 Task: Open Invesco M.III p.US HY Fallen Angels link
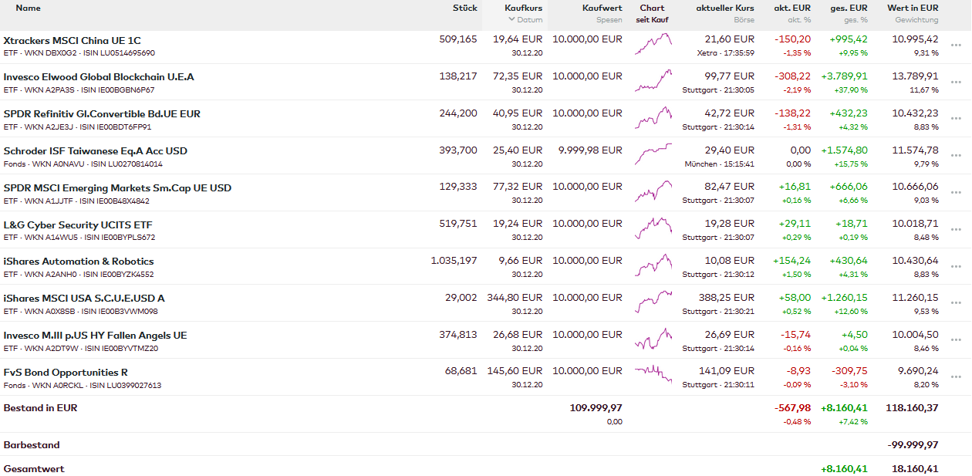coord(95,335)
